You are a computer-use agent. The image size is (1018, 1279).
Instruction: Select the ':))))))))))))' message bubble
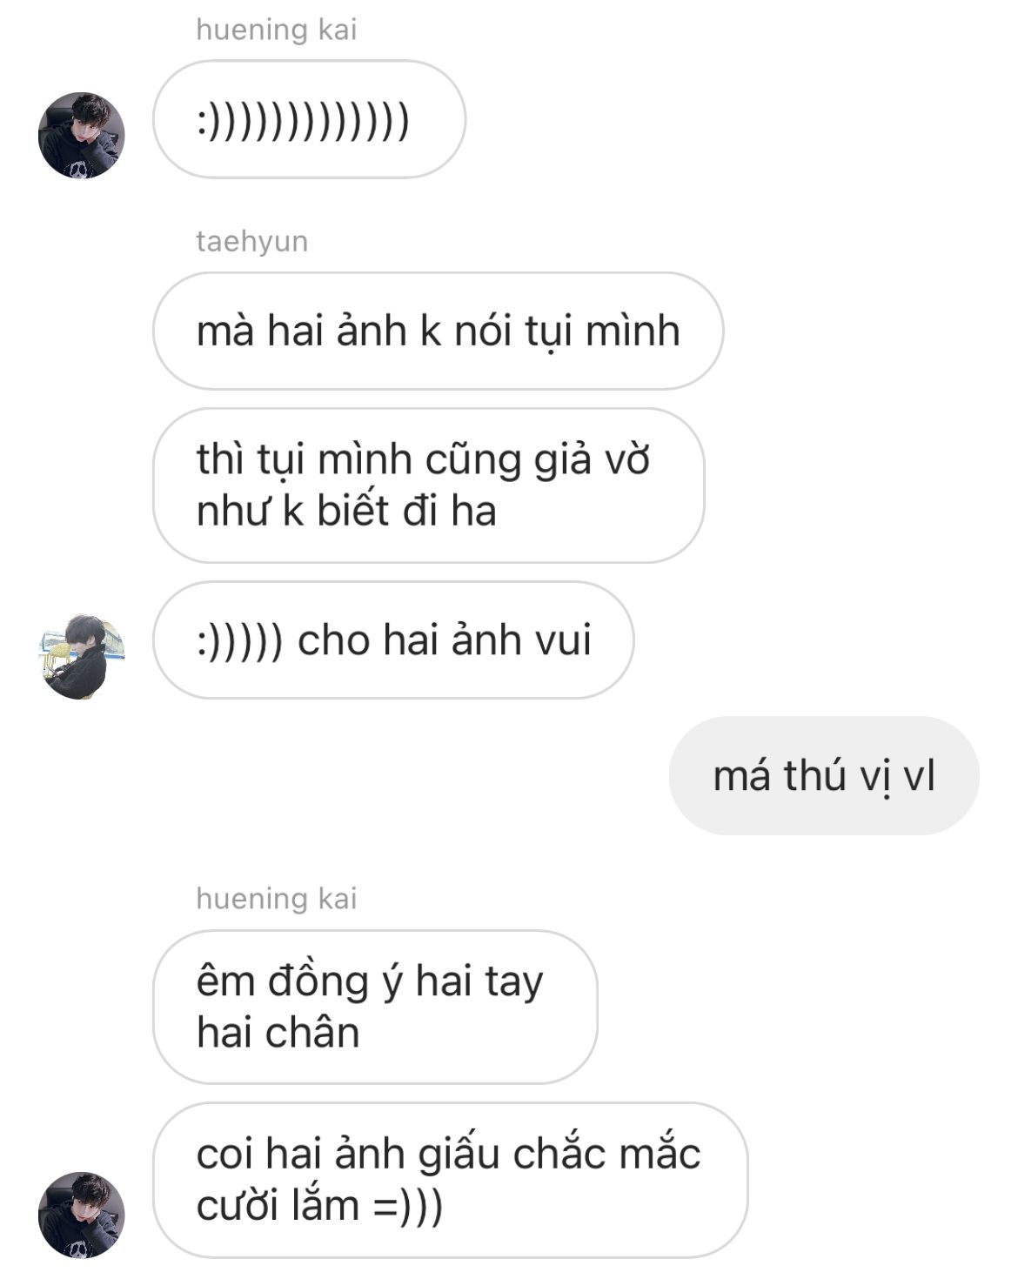(310, 119)
